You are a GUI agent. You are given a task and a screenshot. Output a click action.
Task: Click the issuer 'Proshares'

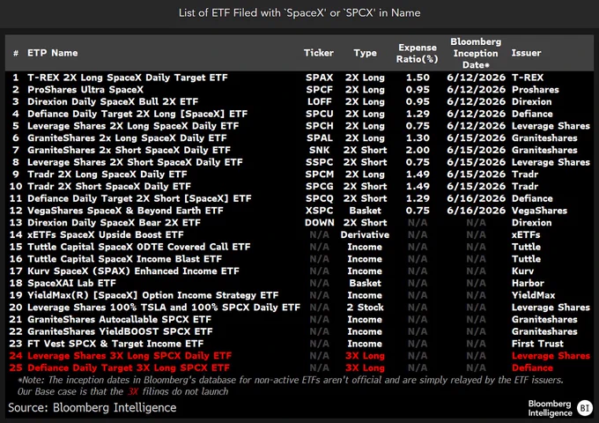point(536,90)
